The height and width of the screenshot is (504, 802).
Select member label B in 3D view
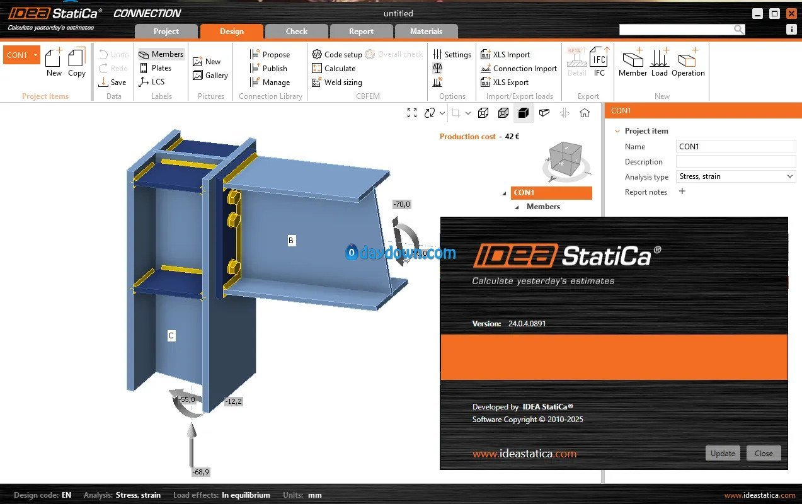coord(291,240)
